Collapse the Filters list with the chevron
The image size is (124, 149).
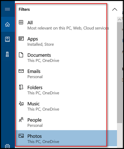(115, 9)
